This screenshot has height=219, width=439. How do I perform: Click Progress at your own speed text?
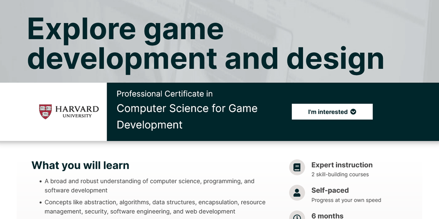tap(346, 200)
